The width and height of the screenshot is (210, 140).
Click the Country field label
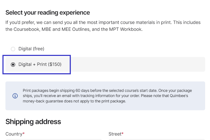pos(14,134)
